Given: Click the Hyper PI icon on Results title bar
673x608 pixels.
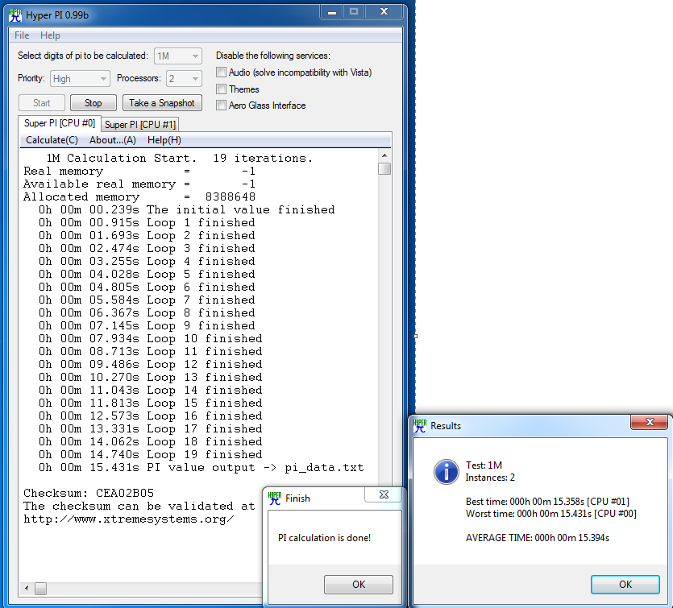Looking at the screenshot, I should 418,426.
